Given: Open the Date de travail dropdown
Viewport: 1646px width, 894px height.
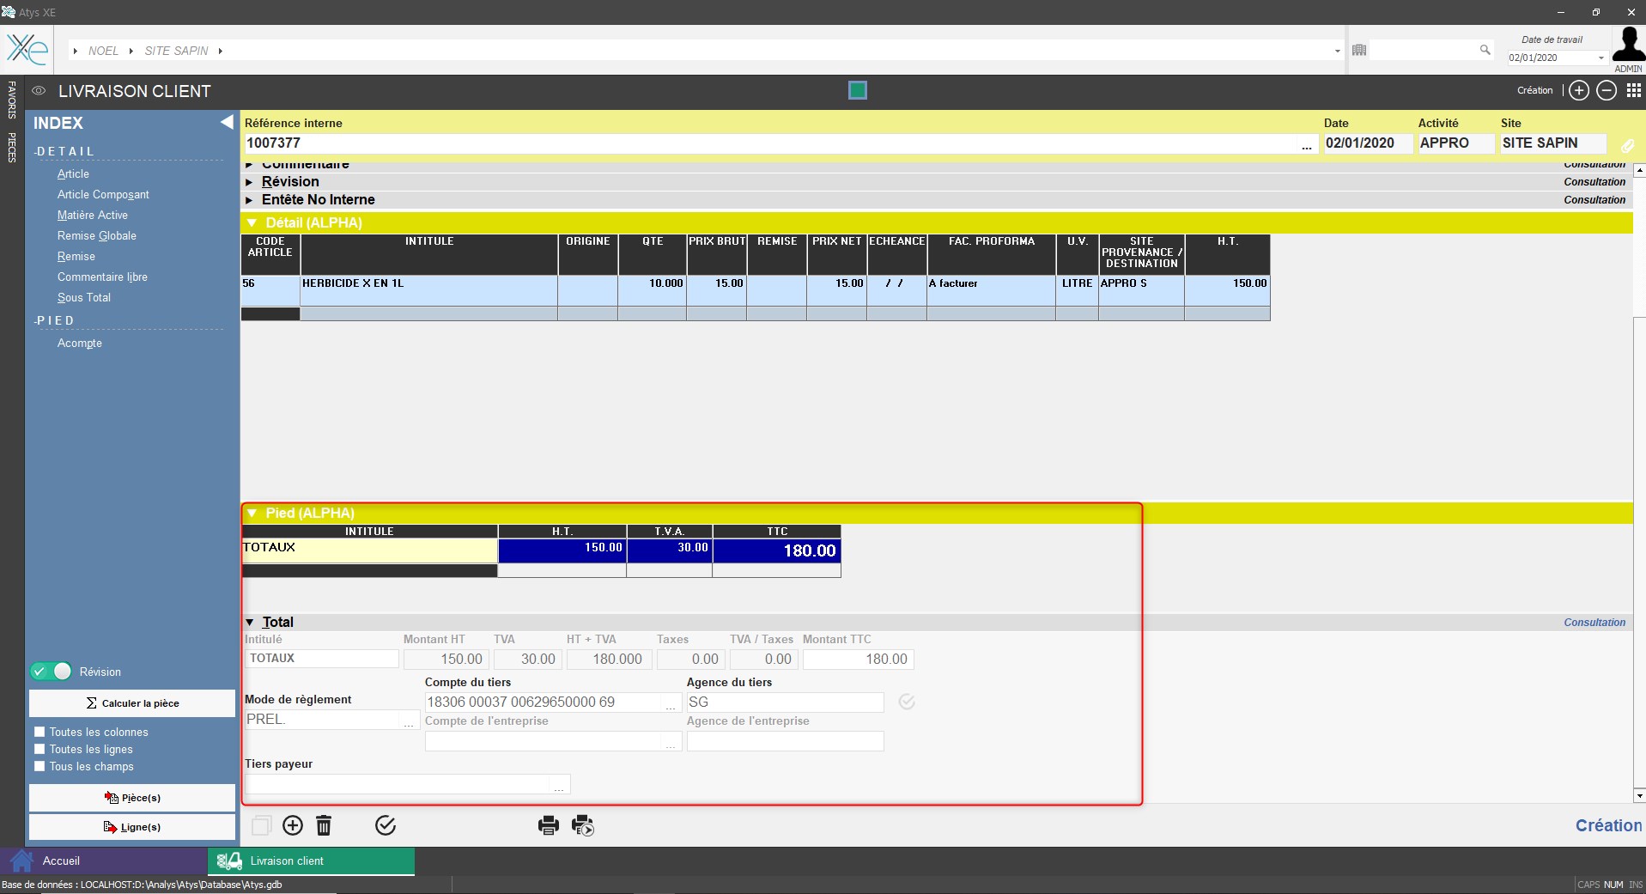Looking at the screenshot, I should click(x=1600, y=58).
